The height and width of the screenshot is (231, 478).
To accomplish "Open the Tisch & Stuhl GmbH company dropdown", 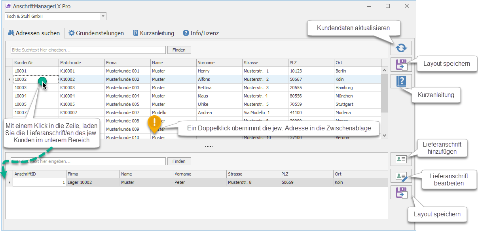I will pyautogui.click(x=103, y=16).
